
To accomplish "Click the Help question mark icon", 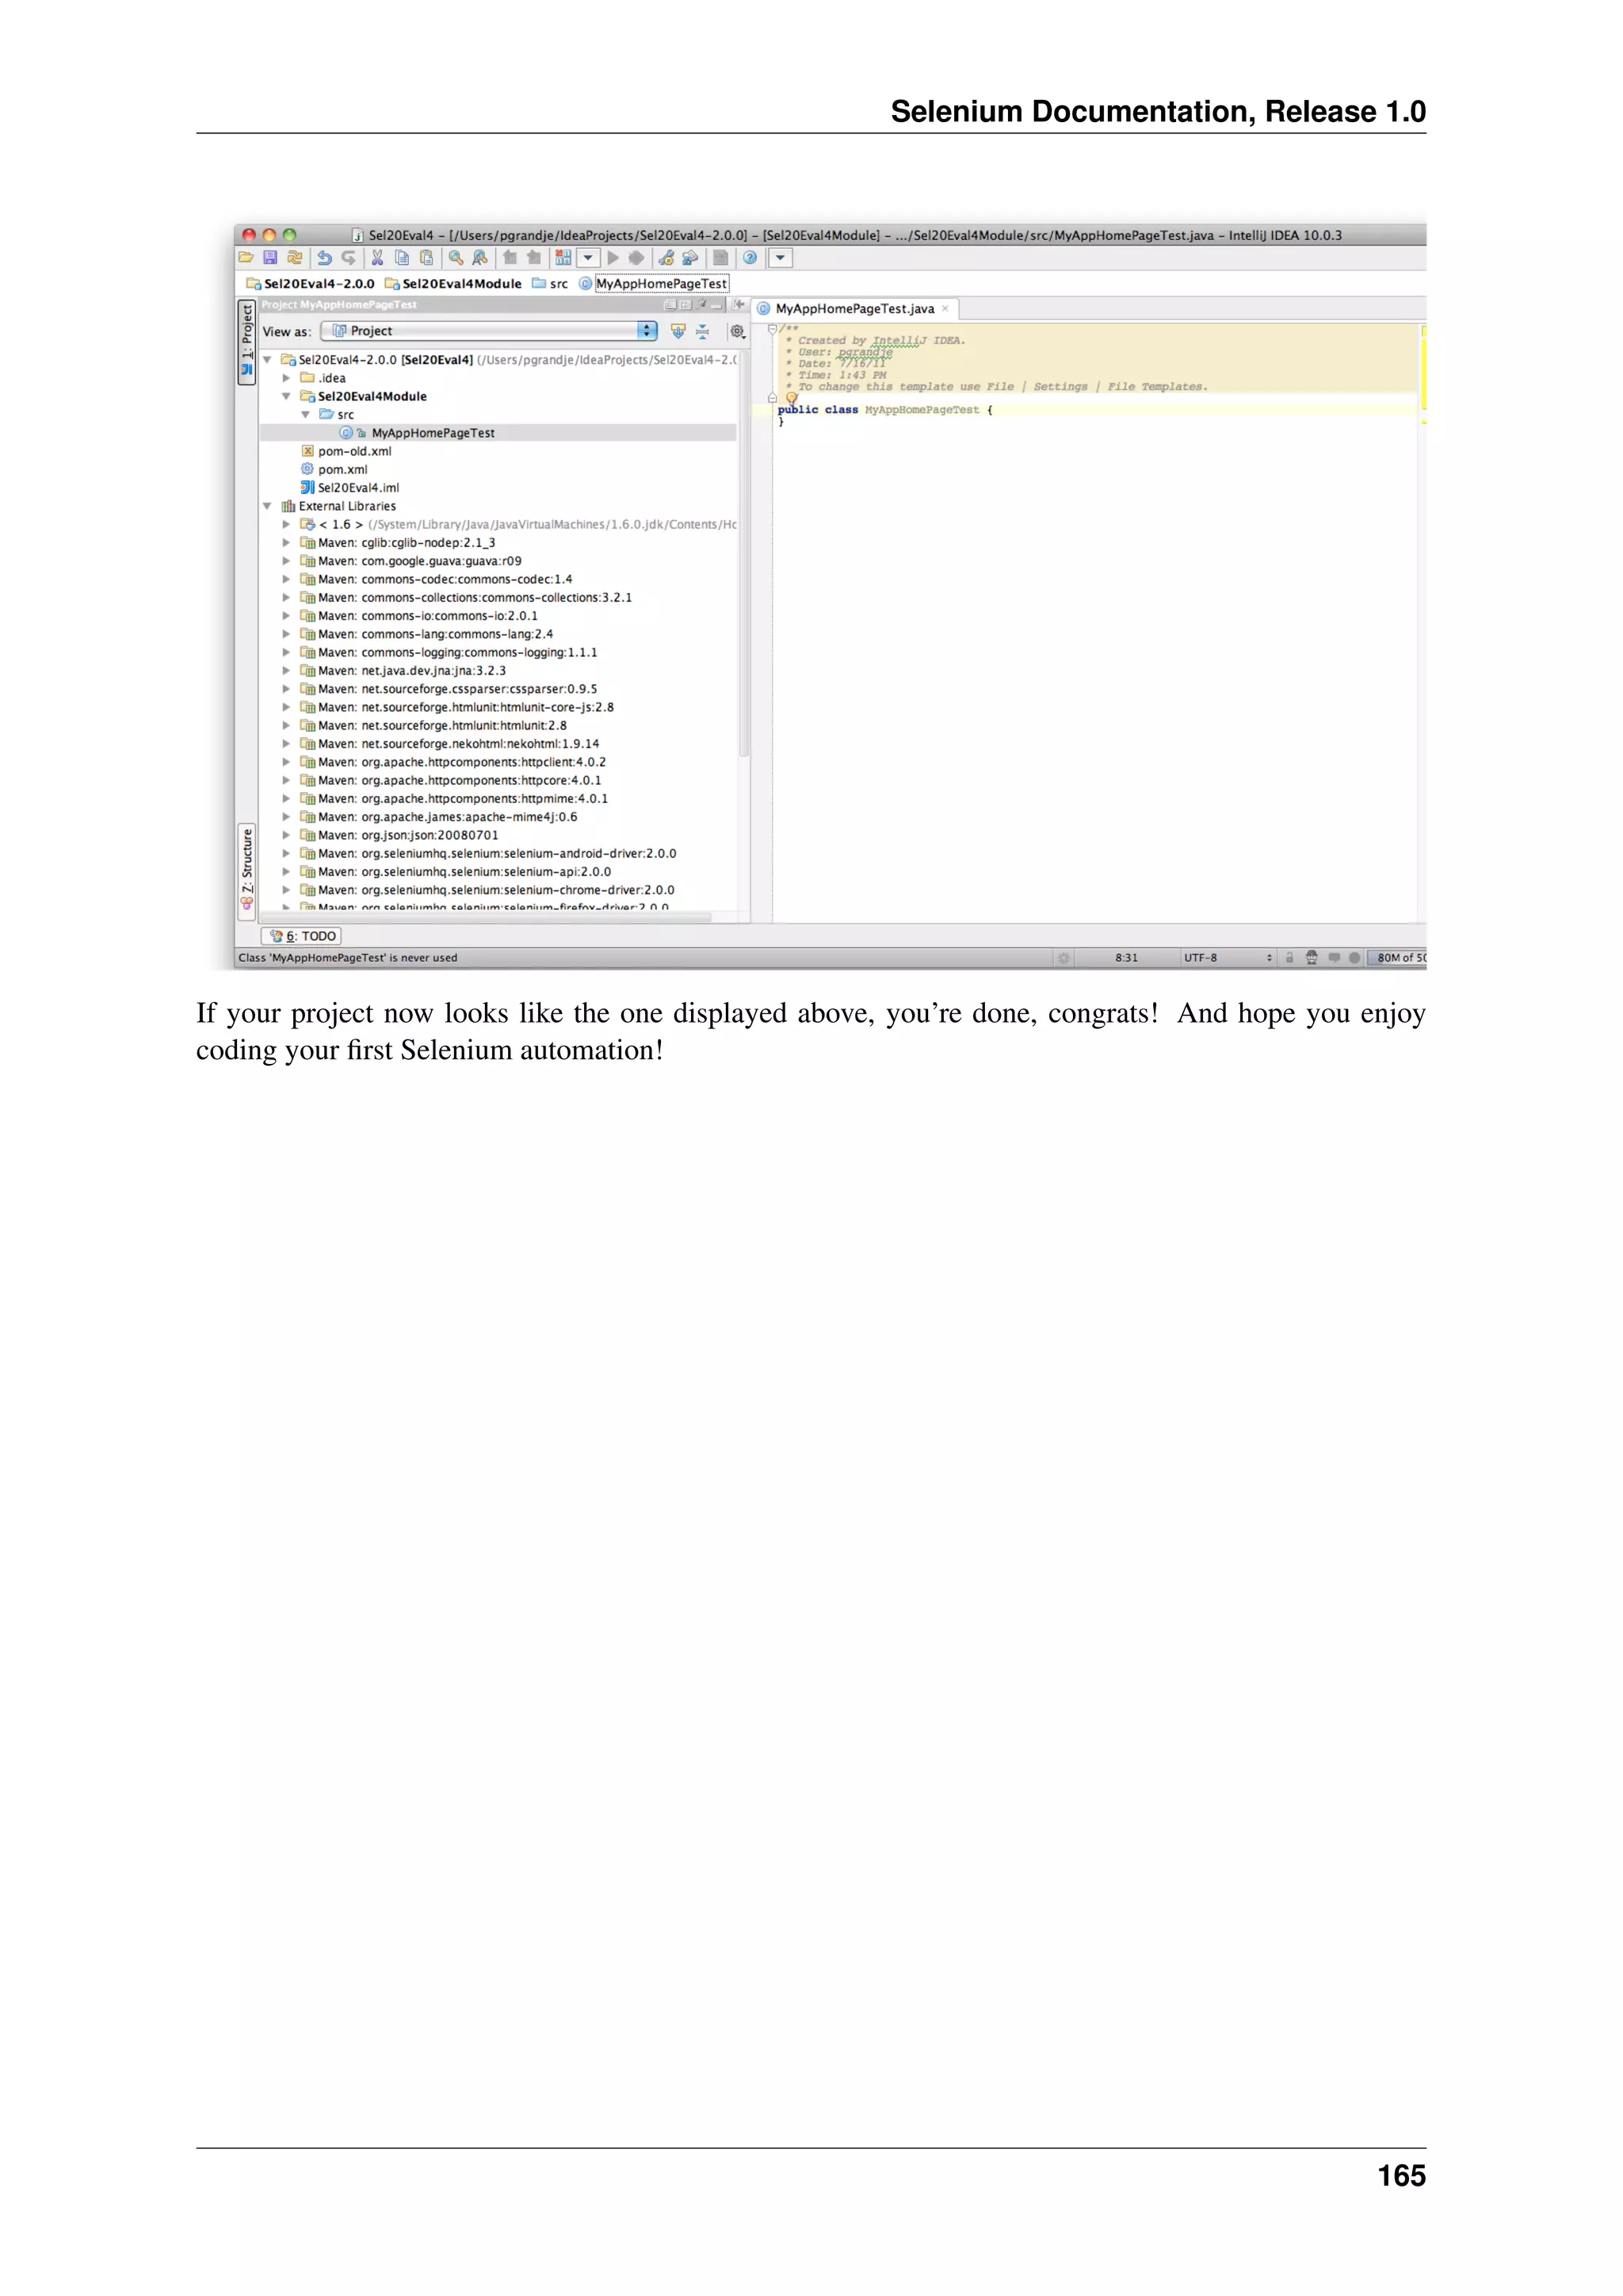I will [750, 258].
